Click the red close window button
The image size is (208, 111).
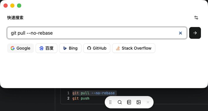(6, 6)
